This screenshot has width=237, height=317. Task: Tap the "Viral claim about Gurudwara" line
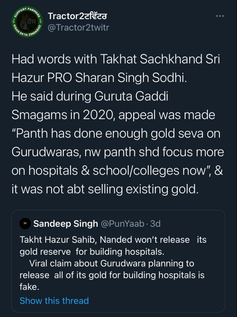click(112, 263)
